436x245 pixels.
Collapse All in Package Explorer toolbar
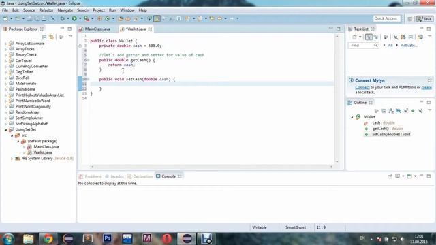(x=44, y=37)
